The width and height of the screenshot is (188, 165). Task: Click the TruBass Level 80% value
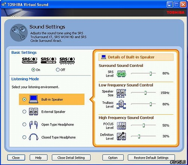coord(166,104)
